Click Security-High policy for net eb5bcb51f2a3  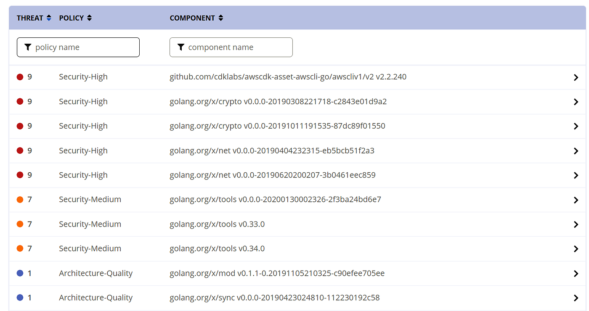coord(83,150)
